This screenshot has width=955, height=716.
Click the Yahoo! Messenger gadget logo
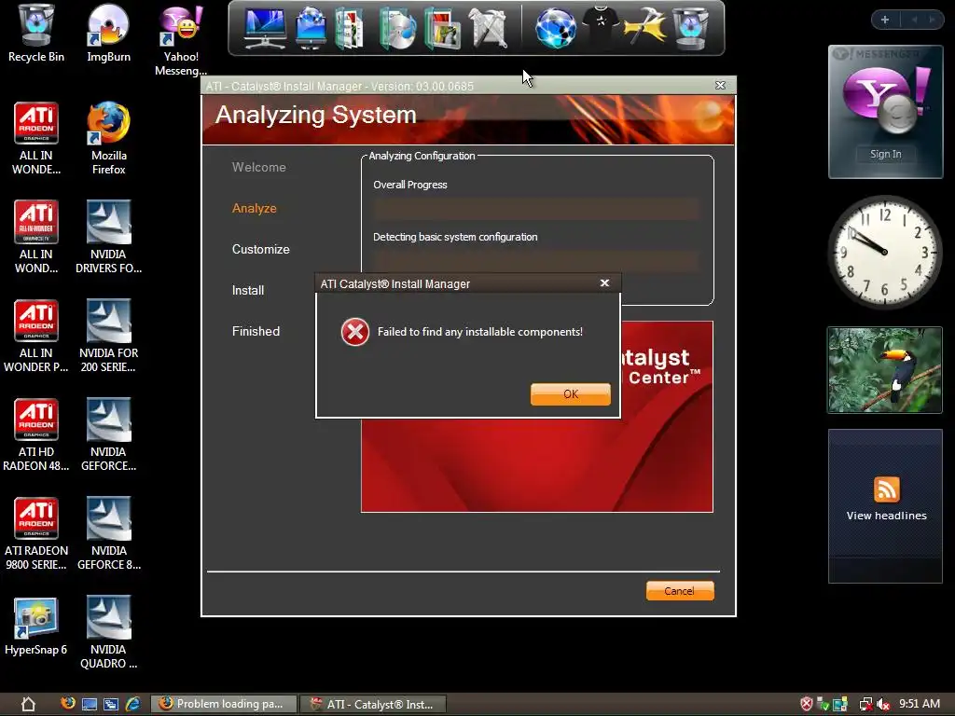(x=886, y=99)
